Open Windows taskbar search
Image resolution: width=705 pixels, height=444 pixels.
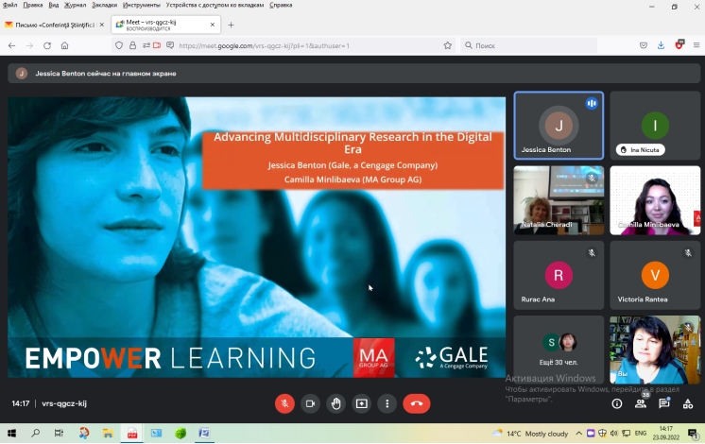[x=35, y=434]
